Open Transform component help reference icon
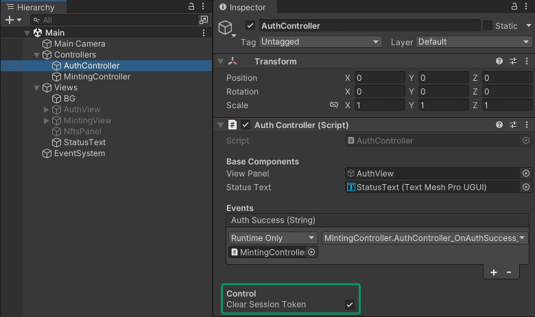The image size is (535, 317). (x=499, y=62)
